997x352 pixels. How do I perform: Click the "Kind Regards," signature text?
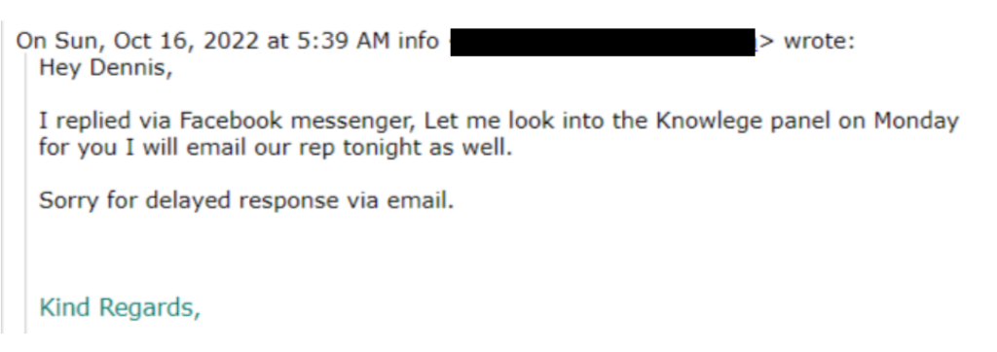[120, 307]
